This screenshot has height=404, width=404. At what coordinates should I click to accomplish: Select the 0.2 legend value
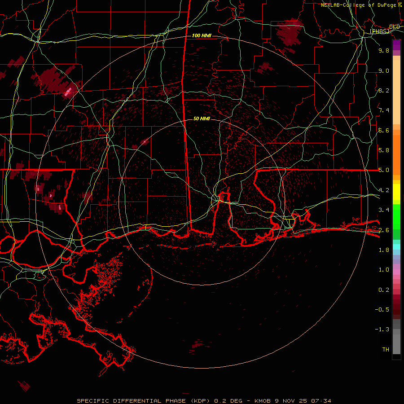(384, 290)
